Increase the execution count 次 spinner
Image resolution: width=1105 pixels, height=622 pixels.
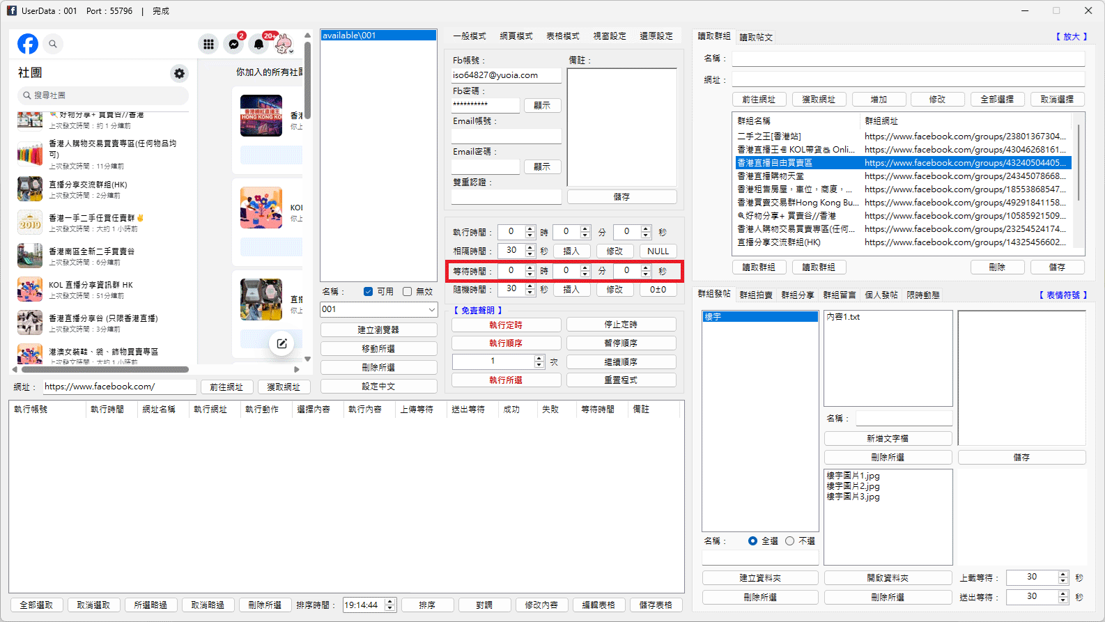click(539, 358)
